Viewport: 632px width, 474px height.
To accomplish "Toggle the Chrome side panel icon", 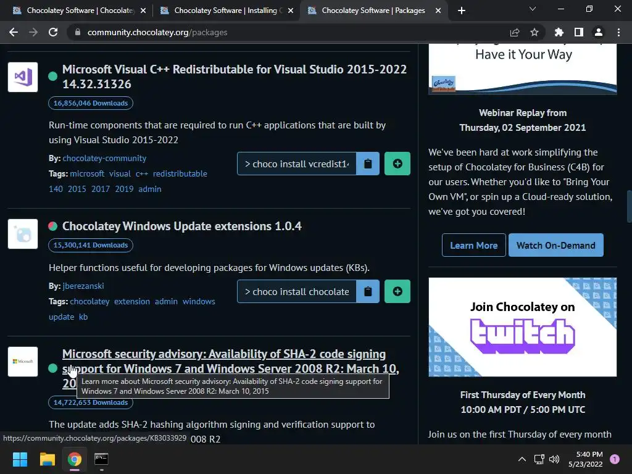I will (x=579, y=32).
